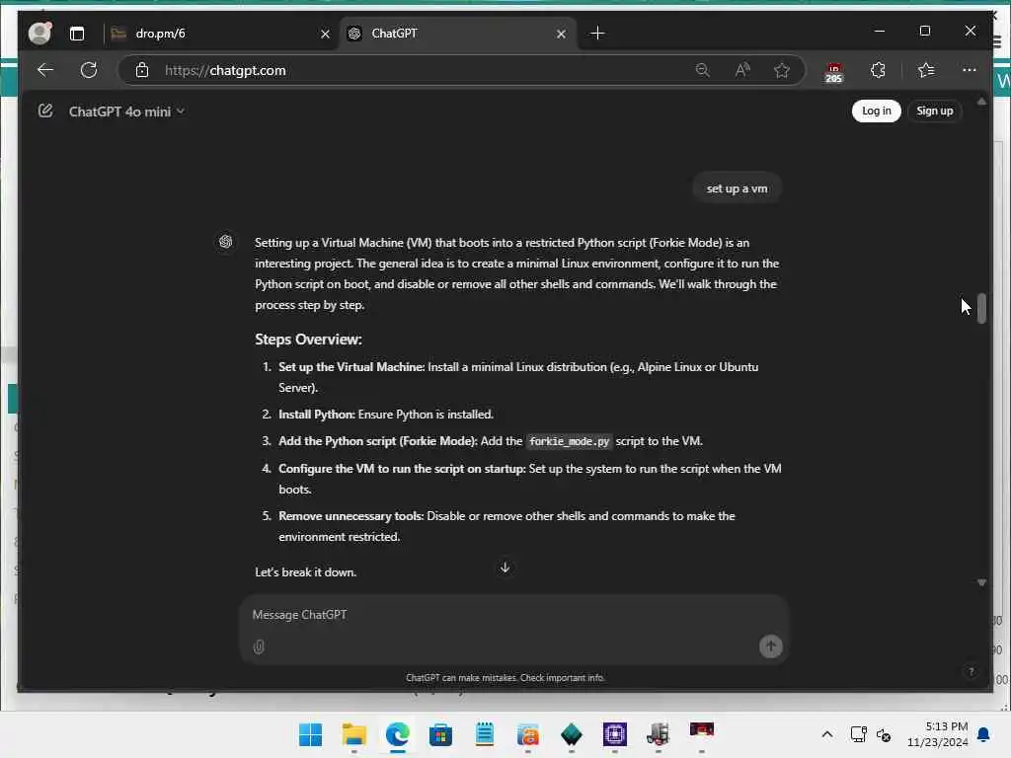The image size is (1011, 758).
Task: Click the scrollbar down arrow
Action: (981, 582)
